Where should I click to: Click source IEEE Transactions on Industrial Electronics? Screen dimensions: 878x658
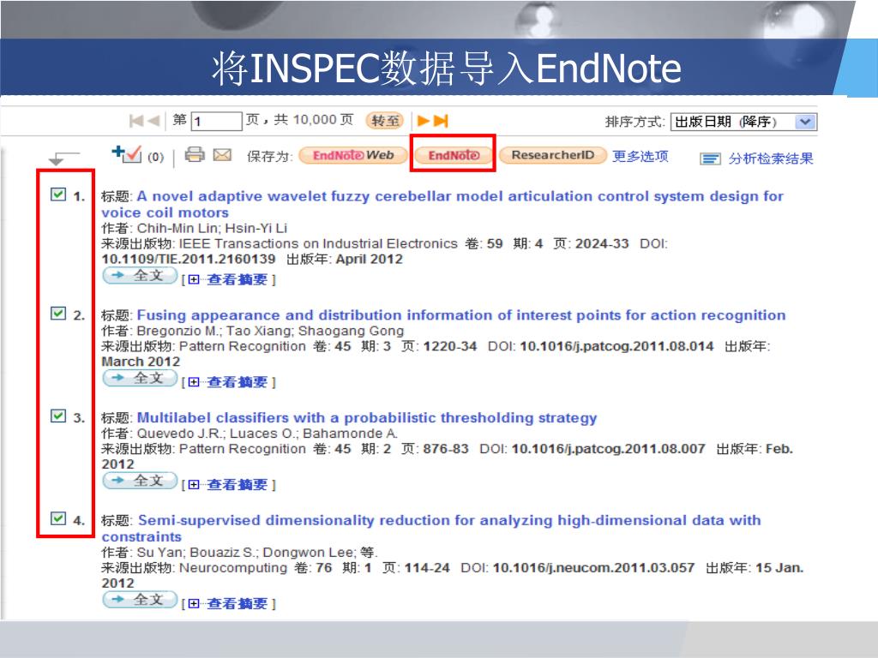point(318,244)
